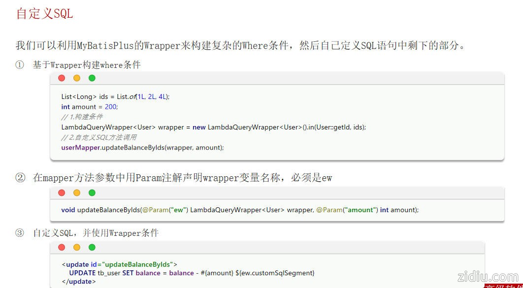The height and width of the screenshot is (288, 523).
Task: Click the 自定义SQL red title heading
Action: point(44,14)
